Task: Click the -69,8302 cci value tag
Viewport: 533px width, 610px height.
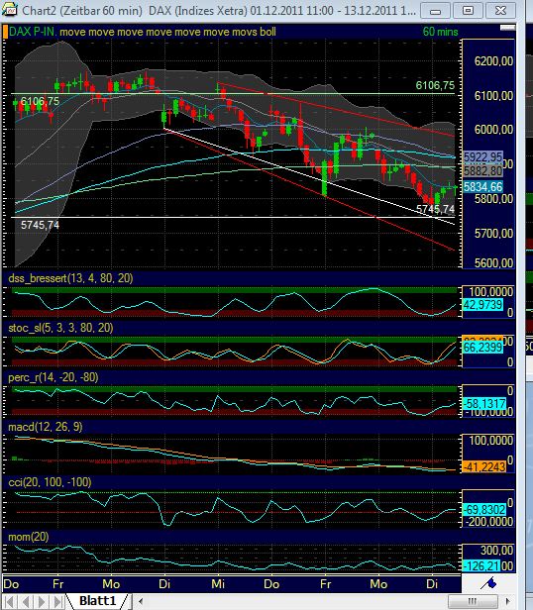Action: (484, 509)
